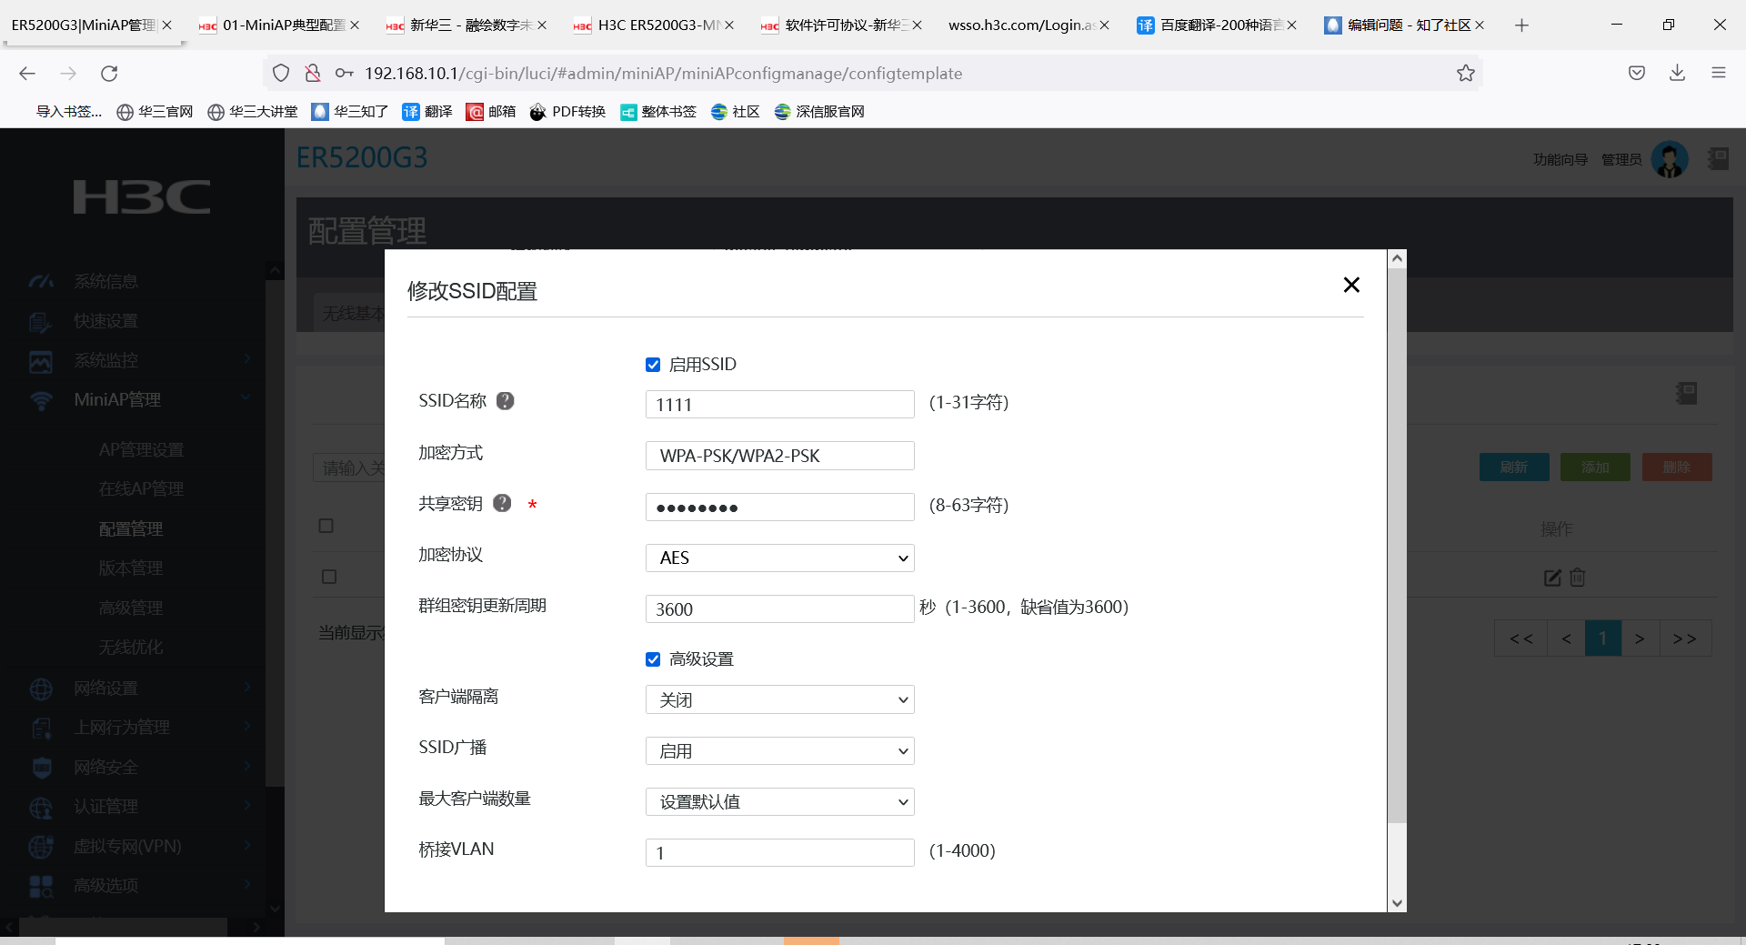
Task: Open the 加密协议 AES dropdown
Action: point(779,558)
